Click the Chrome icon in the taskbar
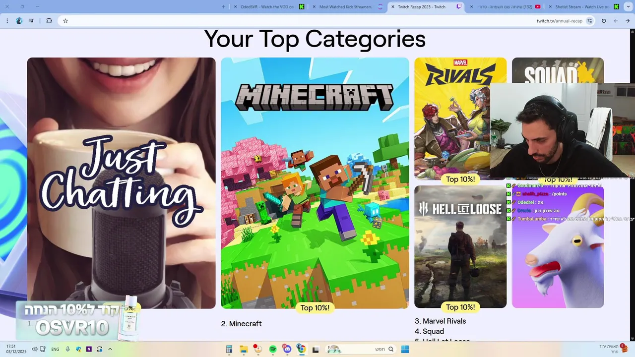The height and width of the screenshot is (357, 635). pyautogui.click(x=301, y=349)
